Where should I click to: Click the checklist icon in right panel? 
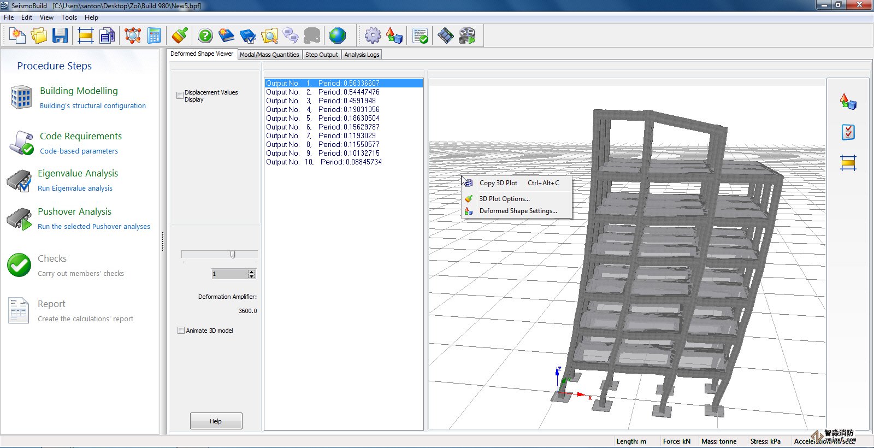(x=848, y=132)
